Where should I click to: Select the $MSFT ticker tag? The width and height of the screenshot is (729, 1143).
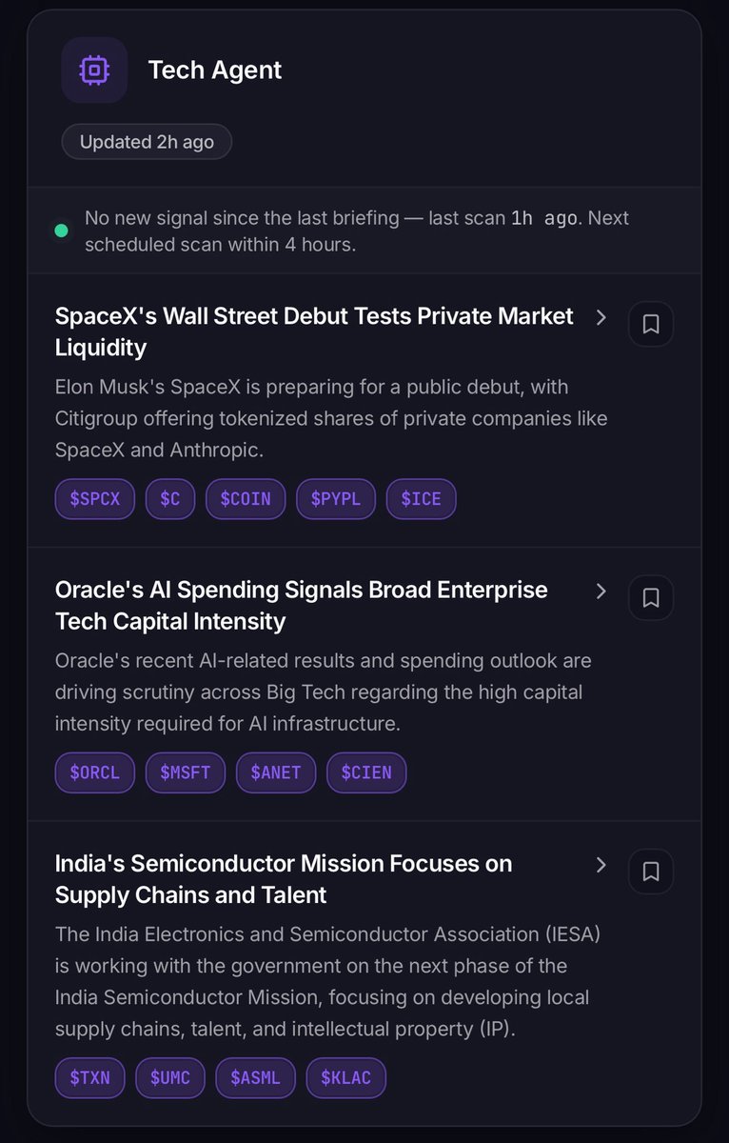point(186,772)
